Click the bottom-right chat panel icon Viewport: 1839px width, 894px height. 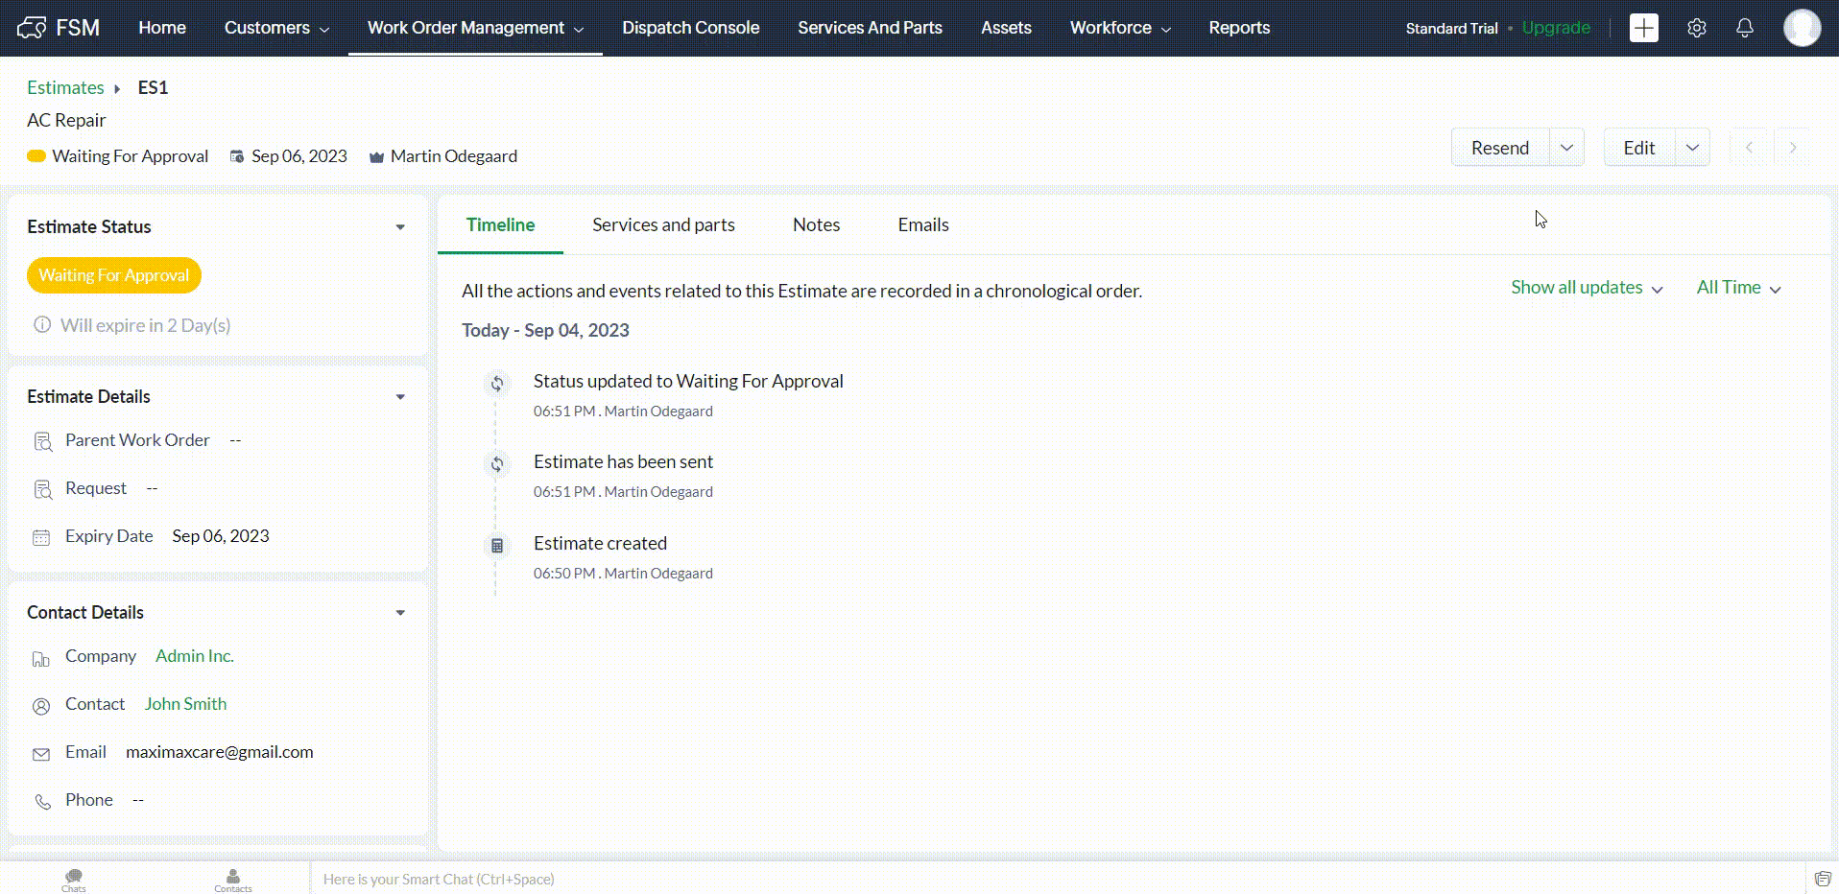point(1822,879)
